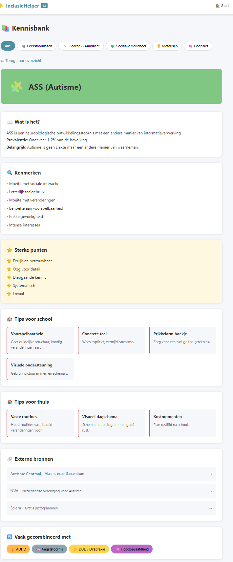The width and height of the screenshot is (233, 562).
Task: Open the Angststoornis related chip
Action: click(49, 549)
